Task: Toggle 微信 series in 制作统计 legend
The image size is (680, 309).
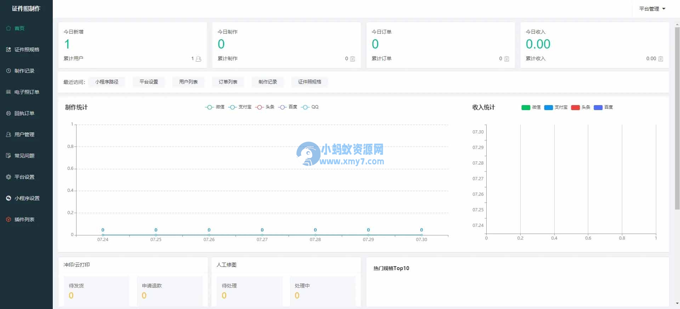Action: [x=215, y=107]
